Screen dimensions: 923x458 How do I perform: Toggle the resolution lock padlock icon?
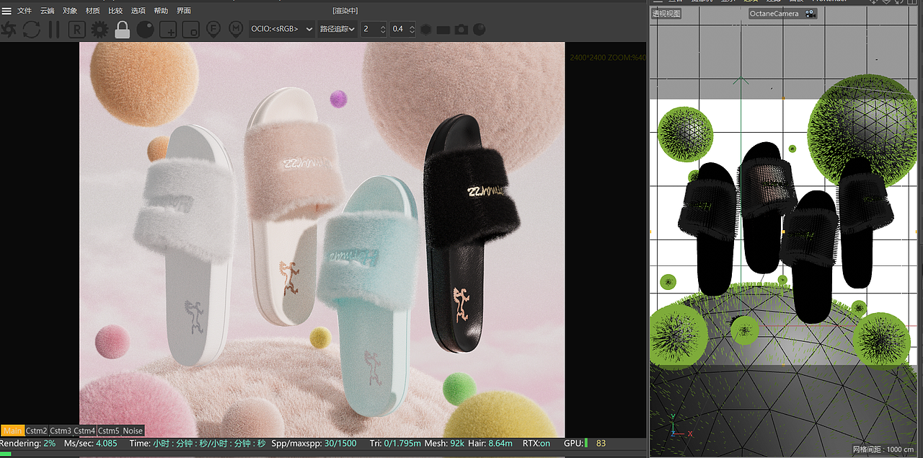123,30
